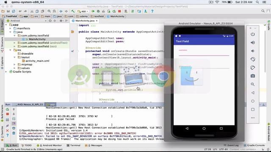
Task: Open the app run configuration dropdown
Action: (83, 11)
